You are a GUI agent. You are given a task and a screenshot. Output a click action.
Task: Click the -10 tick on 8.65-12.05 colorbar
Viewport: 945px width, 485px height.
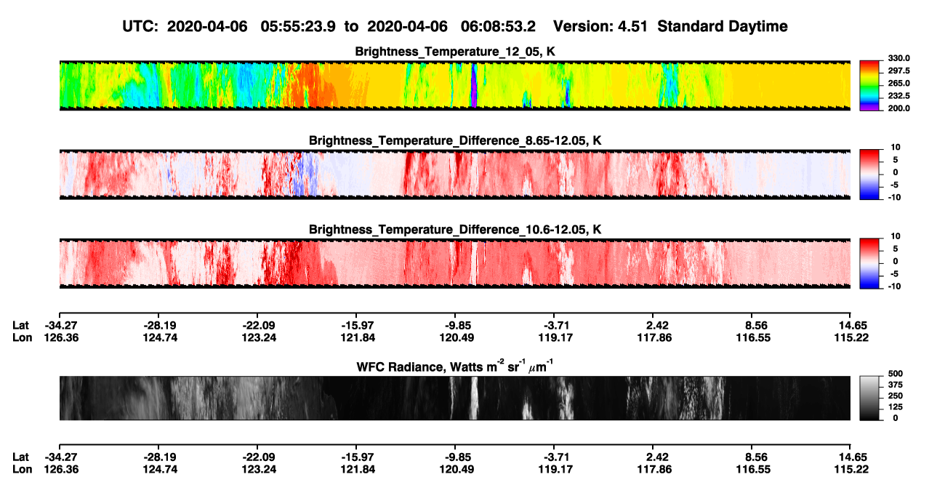coord(895,196)
